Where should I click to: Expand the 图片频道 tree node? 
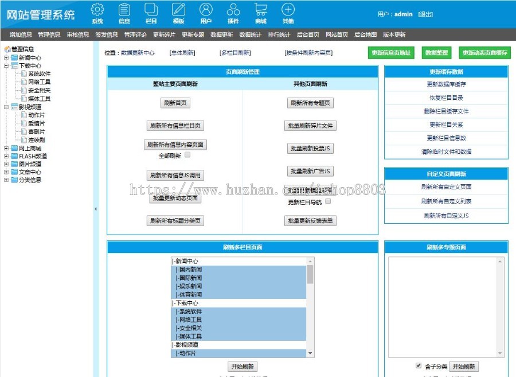(x=6, y=164)
